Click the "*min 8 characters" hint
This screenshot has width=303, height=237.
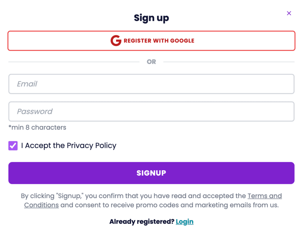[37, 127]
